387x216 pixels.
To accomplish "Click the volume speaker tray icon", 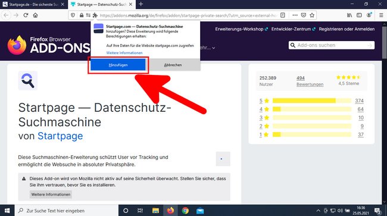I will point(340,211).
